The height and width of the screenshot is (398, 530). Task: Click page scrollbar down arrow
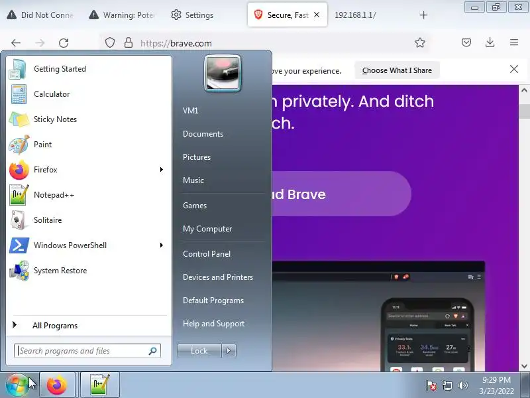point(524,366)
